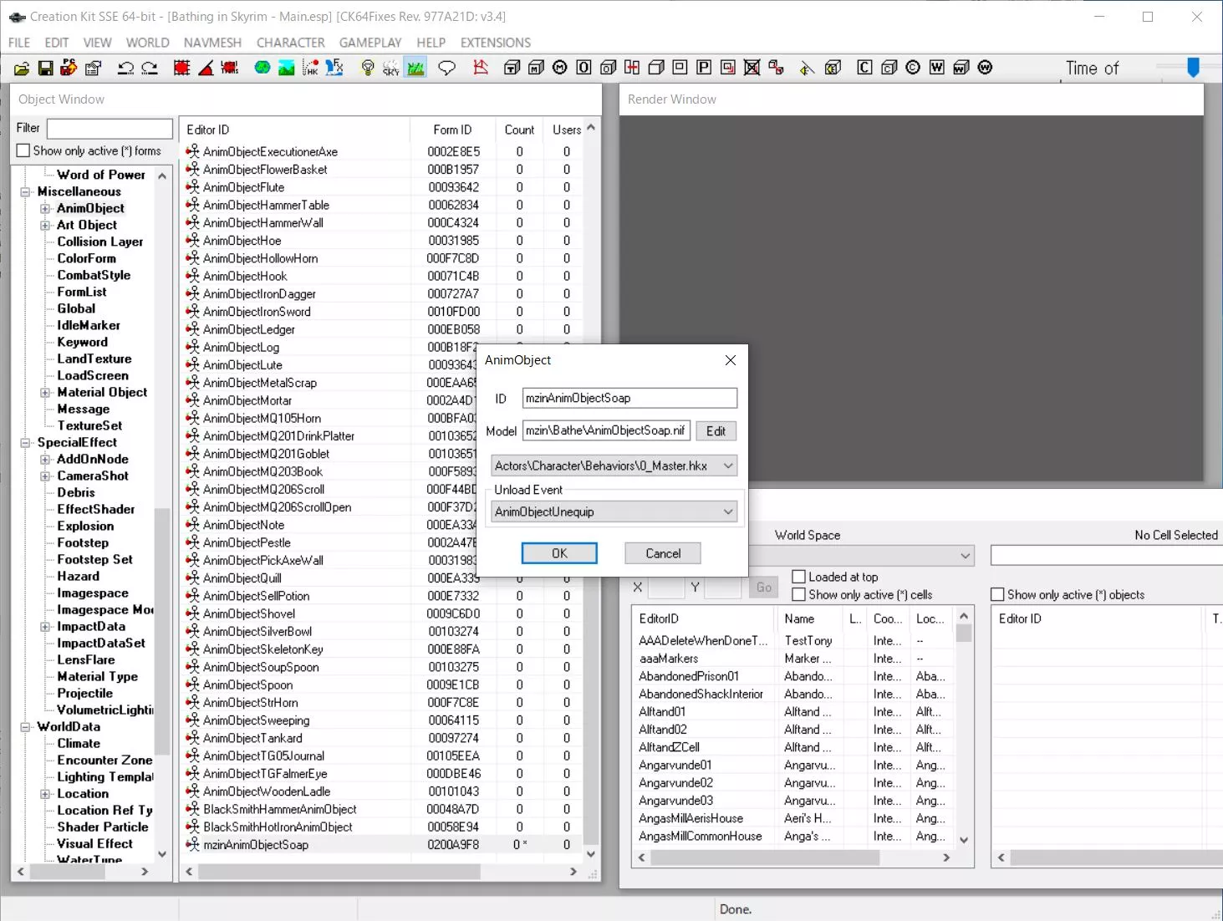Open the EXTENSIONS menu
Image resolution: width=1223 pixels, height=921 pixels.
(496, 43)
